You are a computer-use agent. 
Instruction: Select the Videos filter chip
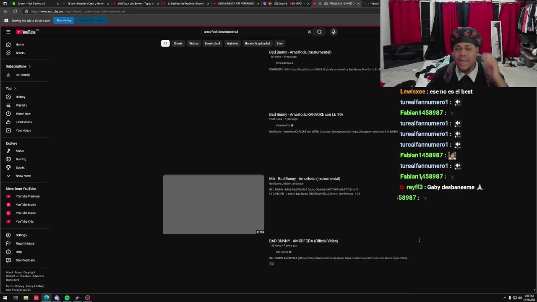click(193, 43)
